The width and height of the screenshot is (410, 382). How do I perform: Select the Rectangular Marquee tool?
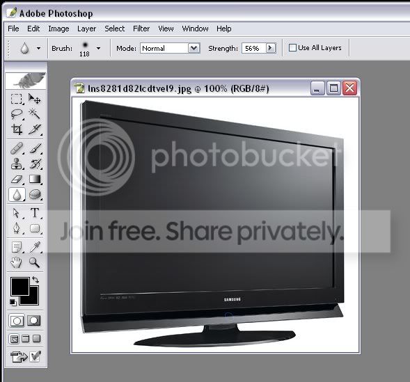pos(17,99)
